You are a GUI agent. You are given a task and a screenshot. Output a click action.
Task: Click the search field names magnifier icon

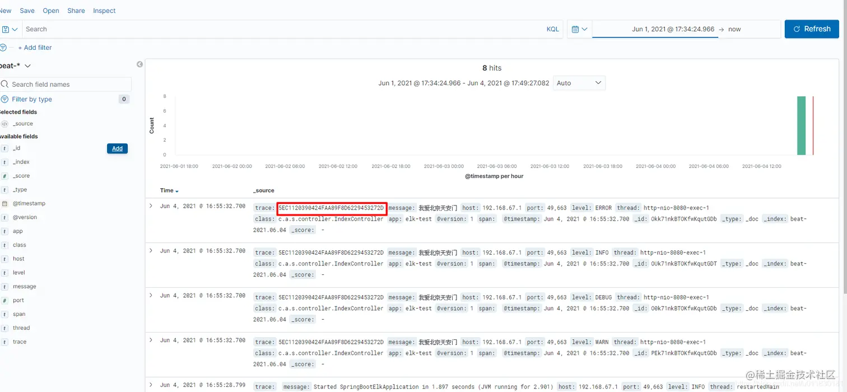[x=4, y=85]
